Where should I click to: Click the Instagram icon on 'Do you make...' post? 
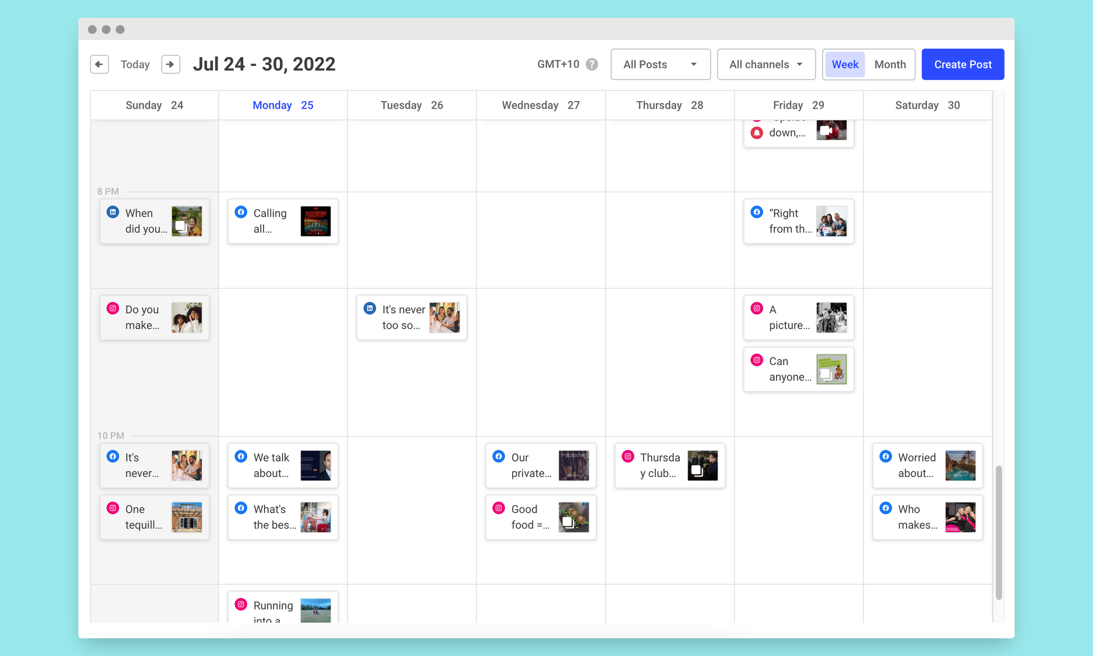click(113, 309)
